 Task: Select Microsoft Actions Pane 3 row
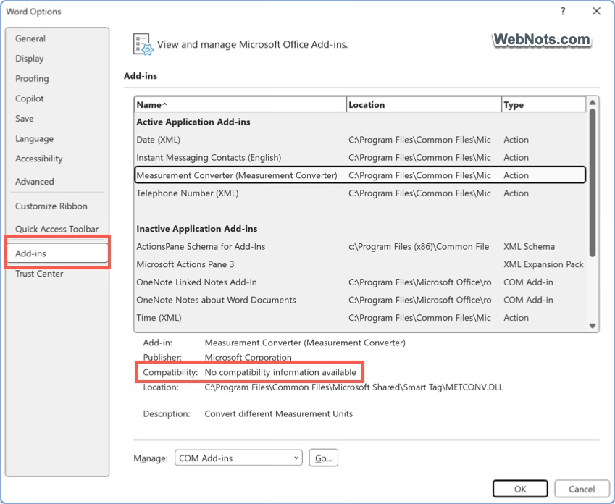point(360,264)
